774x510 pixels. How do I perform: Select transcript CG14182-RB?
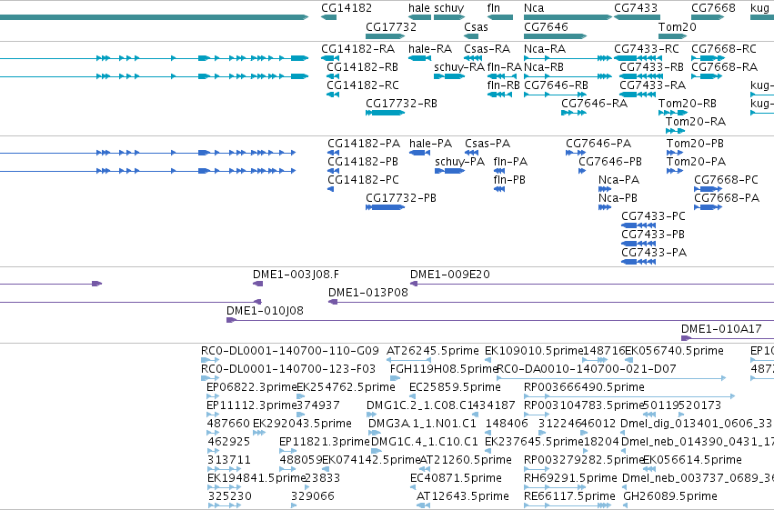pos(362,67)
